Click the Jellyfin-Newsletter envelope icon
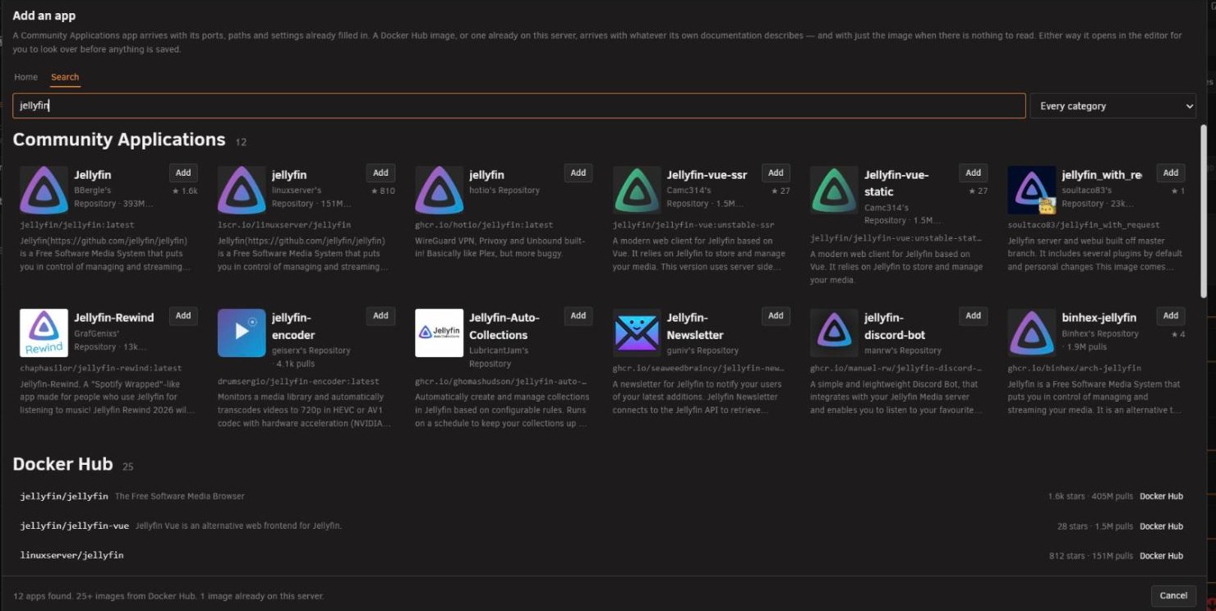 pos(637,333)
